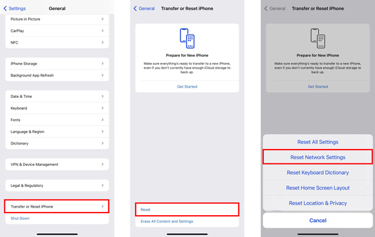Open Keyboard settings
The width and height of the screenshot is (375, 237).
click(57, 108)
